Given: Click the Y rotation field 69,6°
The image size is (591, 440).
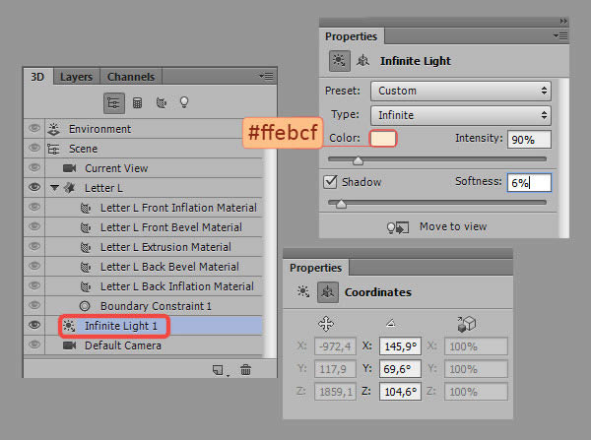Looking at the screenshot, I should pyautogui.click(x=400, y=369).
